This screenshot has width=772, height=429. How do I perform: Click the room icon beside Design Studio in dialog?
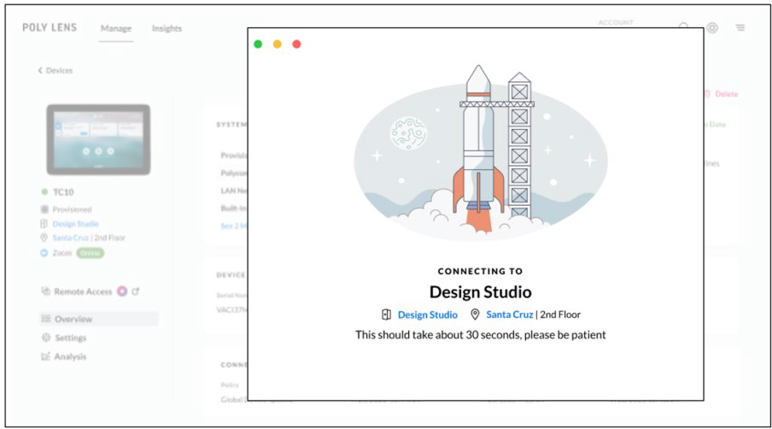[387, 314]
